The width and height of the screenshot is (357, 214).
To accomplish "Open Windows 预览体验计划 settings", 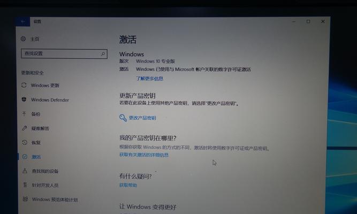I will (55, 200).
